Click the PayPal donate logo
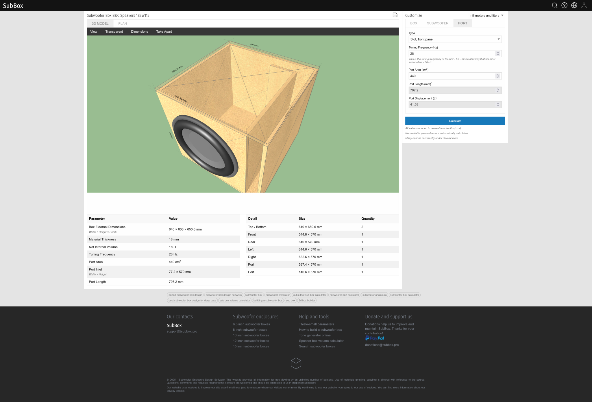The image size is (592, 402). (x=375, y=338)
